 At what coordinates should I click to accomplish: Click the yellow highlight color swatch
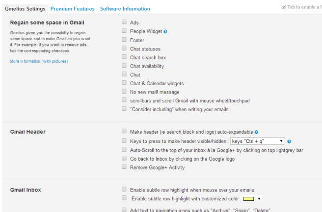[x=248, y=199]
